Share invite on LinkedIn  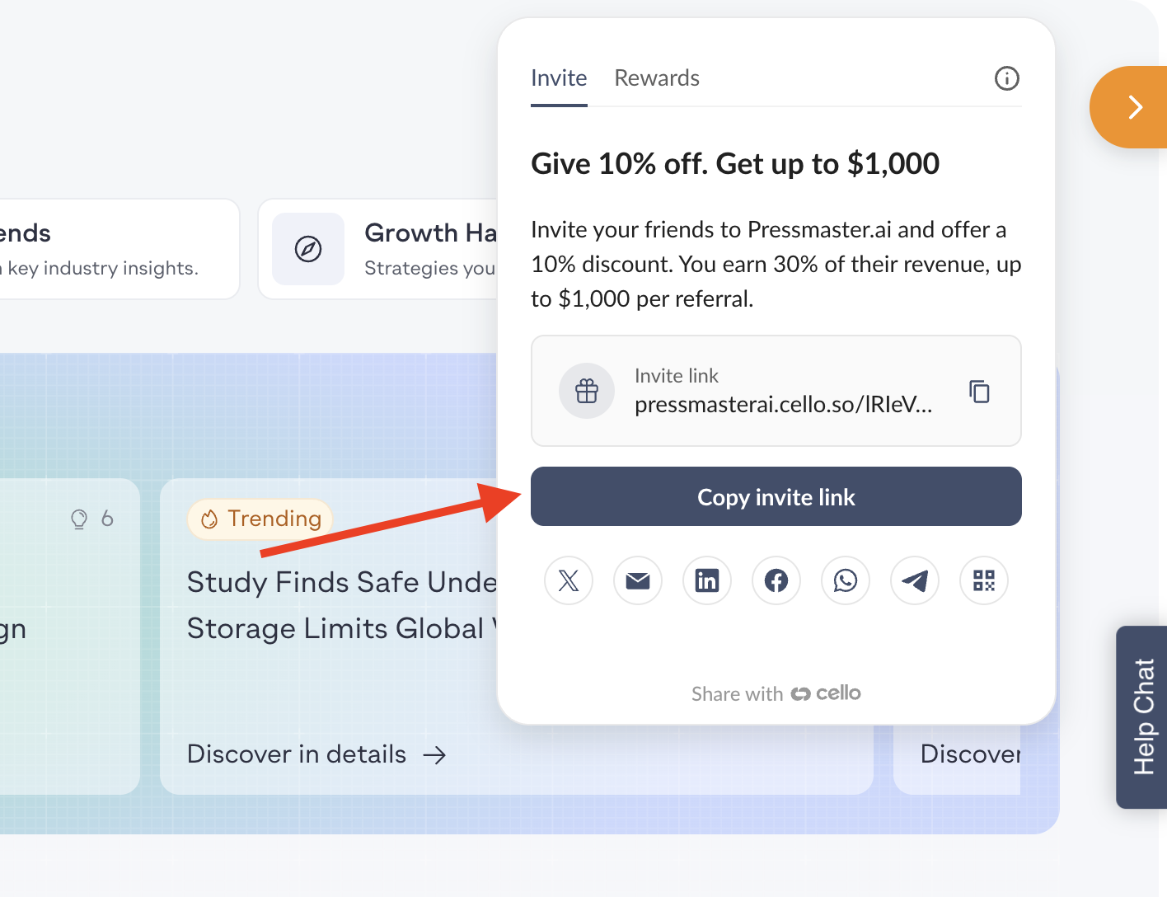click(707, 580)
